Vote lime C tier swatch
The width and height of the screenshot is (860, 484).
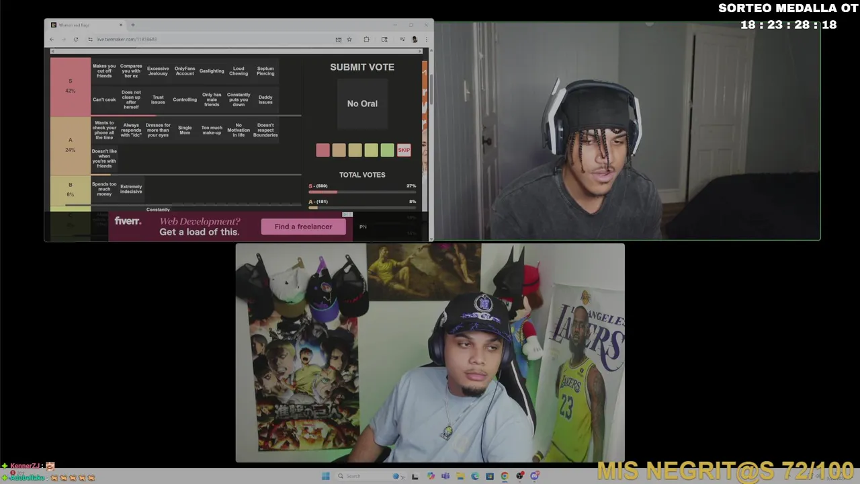372,150
